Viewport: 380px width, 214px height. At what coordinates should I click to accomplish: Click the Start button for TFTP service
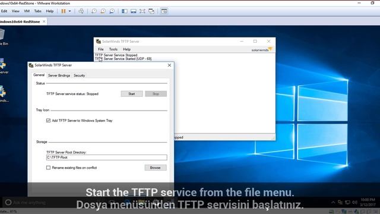(132, 94)
